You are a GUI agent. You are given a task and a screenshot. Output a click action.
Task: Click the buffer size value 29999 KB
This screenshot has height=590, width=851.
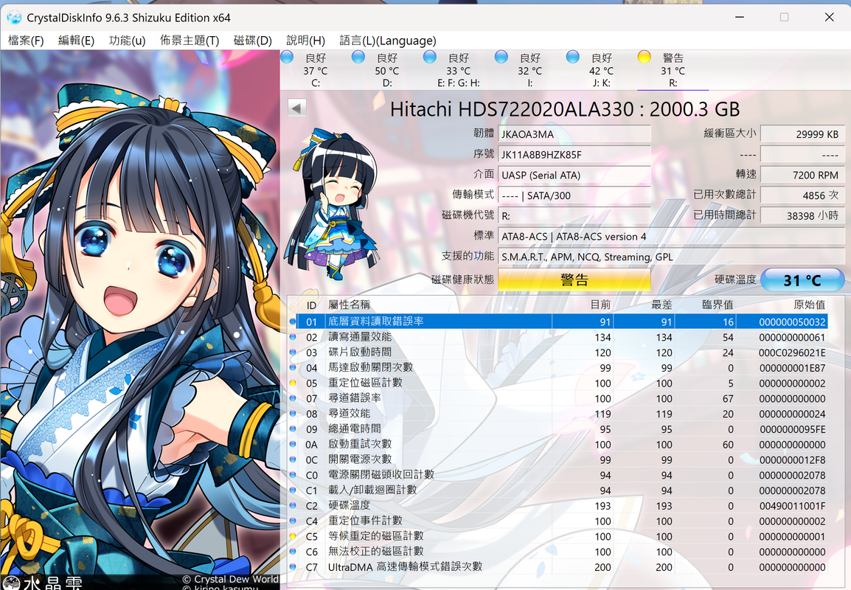coord(802,134)
